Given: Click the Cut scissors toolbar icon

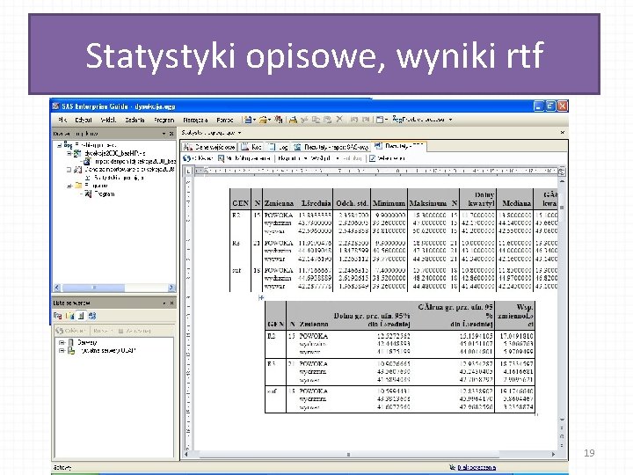Looking at the screenshot, I should [x=304, y=120].
